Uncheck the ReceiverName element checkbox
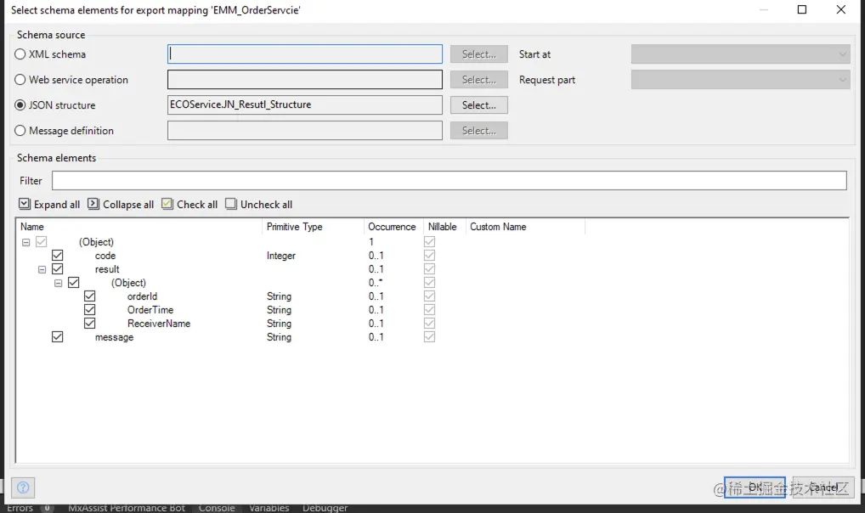The height and width of the screenshot is (513, 865). click(89, 324)
